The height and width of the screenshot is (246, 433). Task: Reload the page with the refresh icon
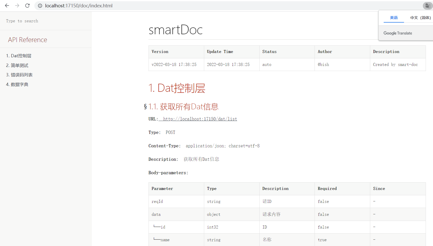point(27,6)
